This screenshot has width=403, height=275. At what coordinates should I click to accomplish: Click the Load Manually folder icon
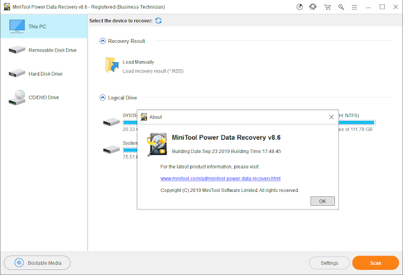coord(111,65)
